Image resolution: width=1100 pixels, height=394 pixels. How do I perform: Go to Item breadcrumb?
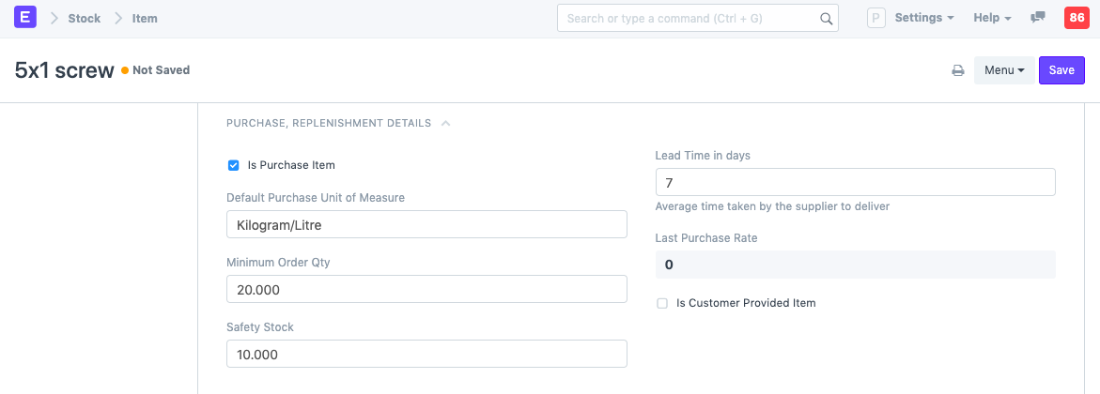pos(145,18)
